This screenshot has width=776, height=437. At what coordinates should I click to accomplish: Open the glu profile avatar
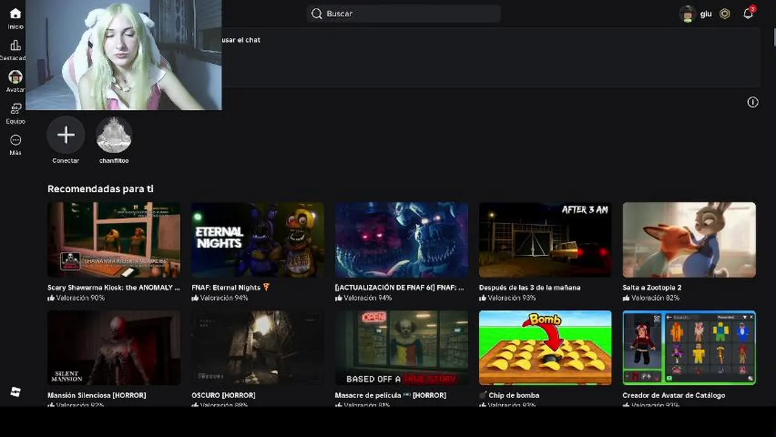(x=687, y=13)
